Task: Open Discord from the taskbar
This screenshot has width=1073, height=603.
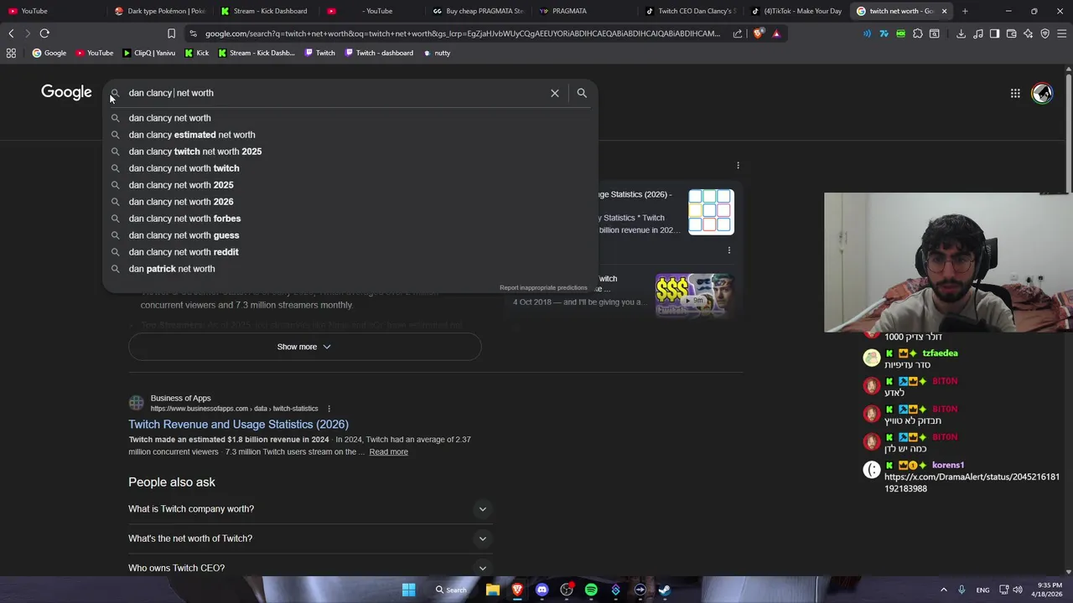Action: click(542, 590)
